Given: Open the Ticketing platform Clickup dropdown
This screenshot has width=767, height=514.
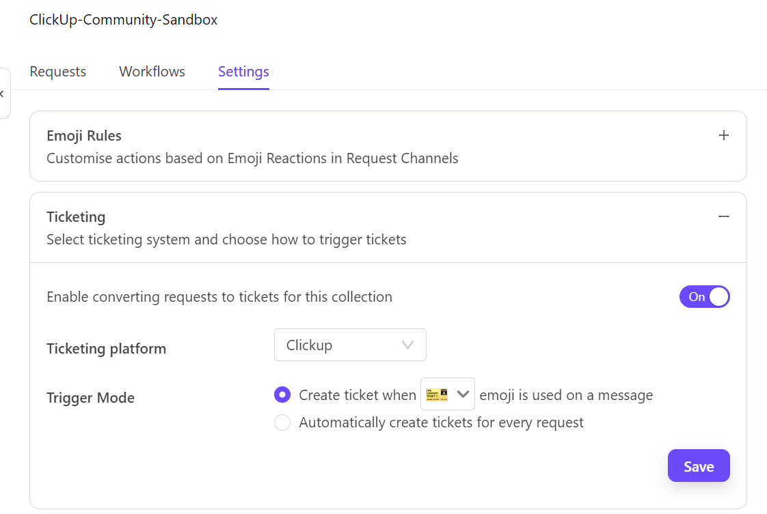Looking at the screenshot, I should [350, 345].
